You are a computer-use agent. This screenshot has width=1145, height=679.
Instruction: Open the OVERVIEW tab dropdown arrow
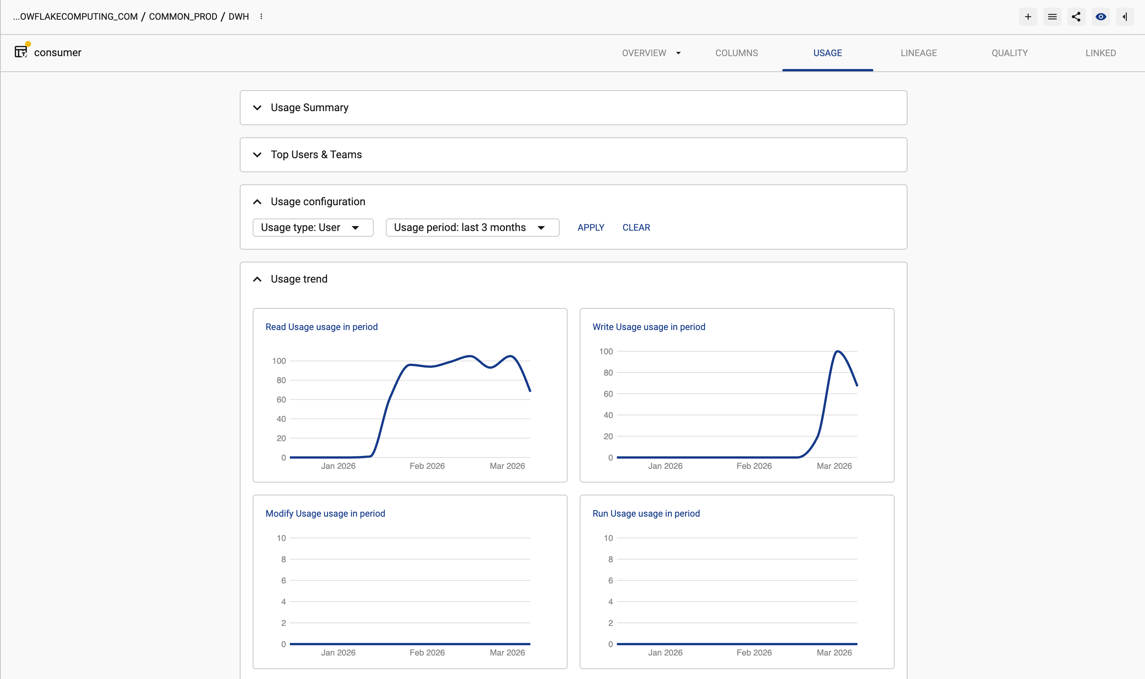click(x=678, y=53)
